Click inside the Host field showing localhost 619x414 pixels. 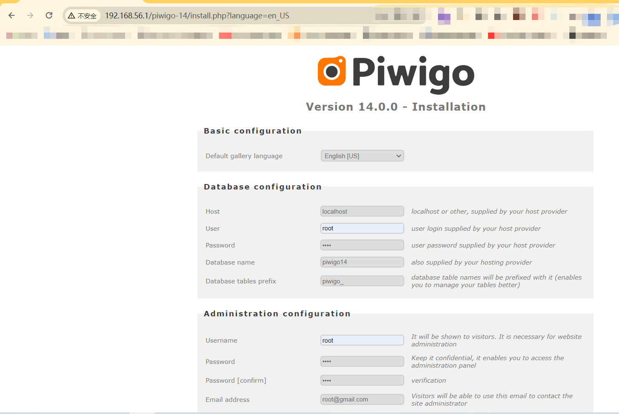362,211
